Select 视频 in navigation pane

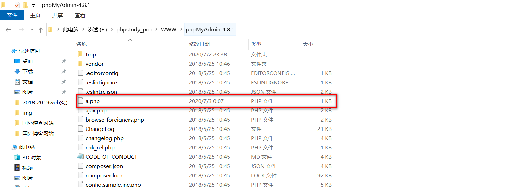tap(28, 168)
